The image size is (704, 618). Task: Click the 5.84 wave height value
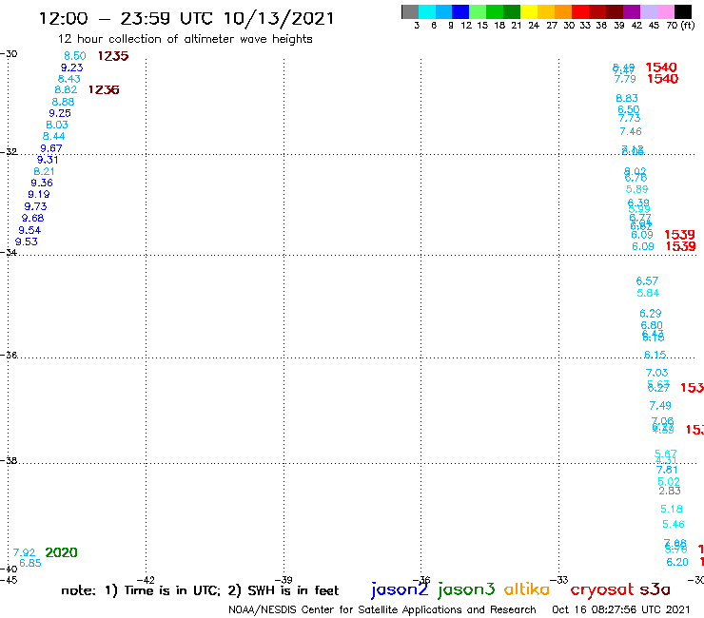tap(648, 293)
